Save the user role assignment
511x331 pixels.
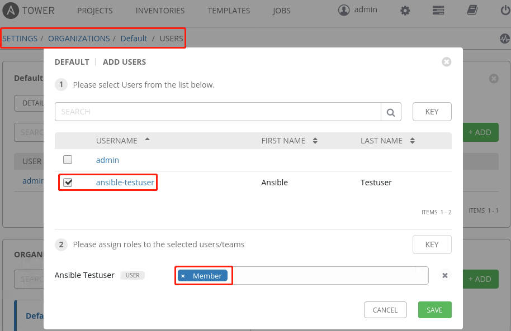point(434,310)
